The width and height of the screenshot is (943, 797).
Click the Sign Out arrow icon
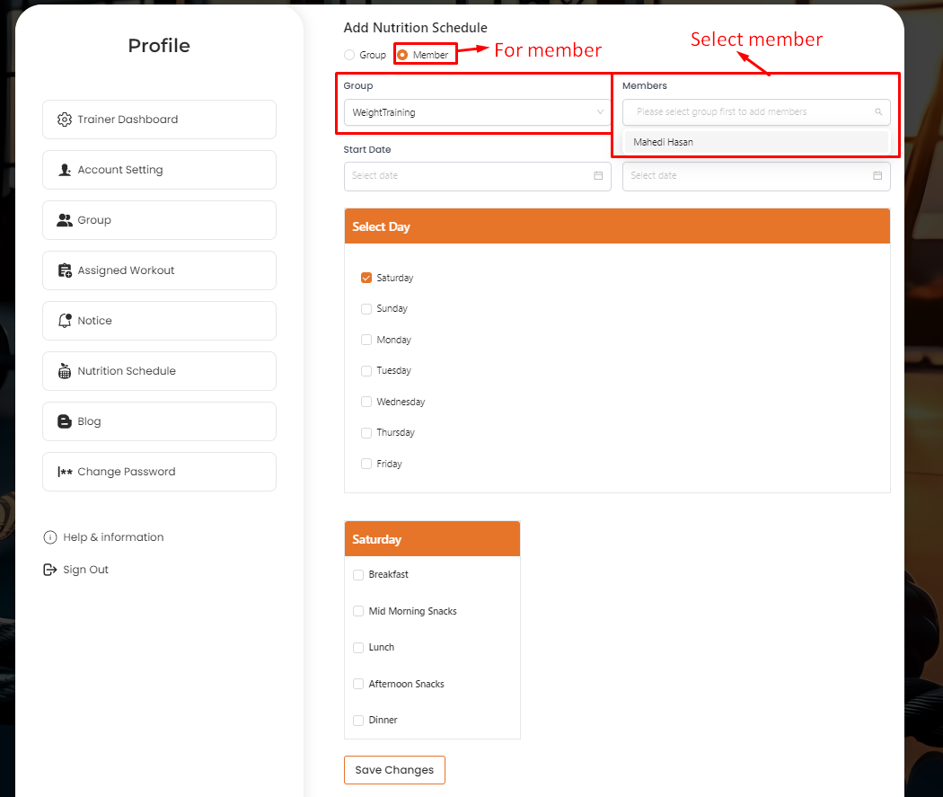[x=50, y=570]
